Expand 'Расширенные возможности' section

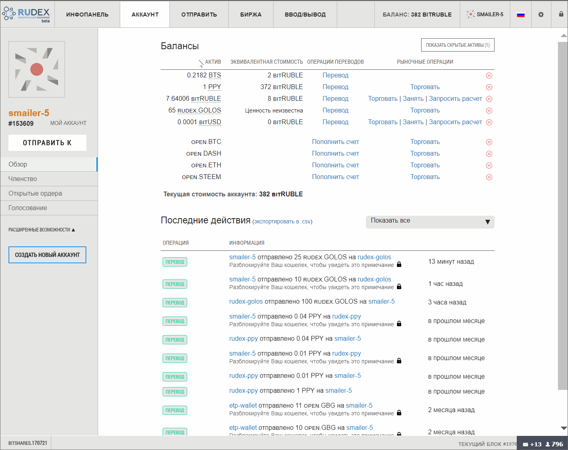[42, 230]
